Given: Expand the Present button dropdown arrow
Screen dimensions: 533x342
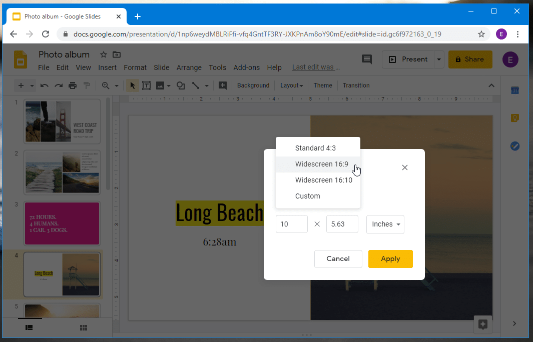Looking at the screenshot, I should tap(439, 59).
